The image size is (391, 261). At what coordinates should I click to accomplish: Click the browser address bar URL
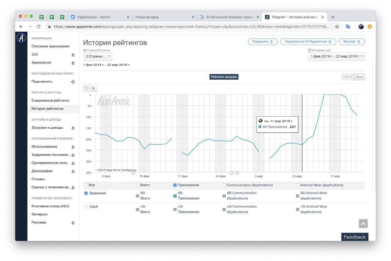(191, 27)
